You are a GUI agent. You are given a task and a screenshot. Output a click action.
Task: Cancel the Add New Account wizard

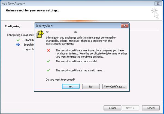(x=151, y=108)
